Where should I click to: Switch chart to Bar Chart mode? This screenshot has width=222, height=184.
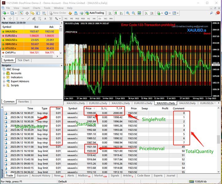pos(110,13)
